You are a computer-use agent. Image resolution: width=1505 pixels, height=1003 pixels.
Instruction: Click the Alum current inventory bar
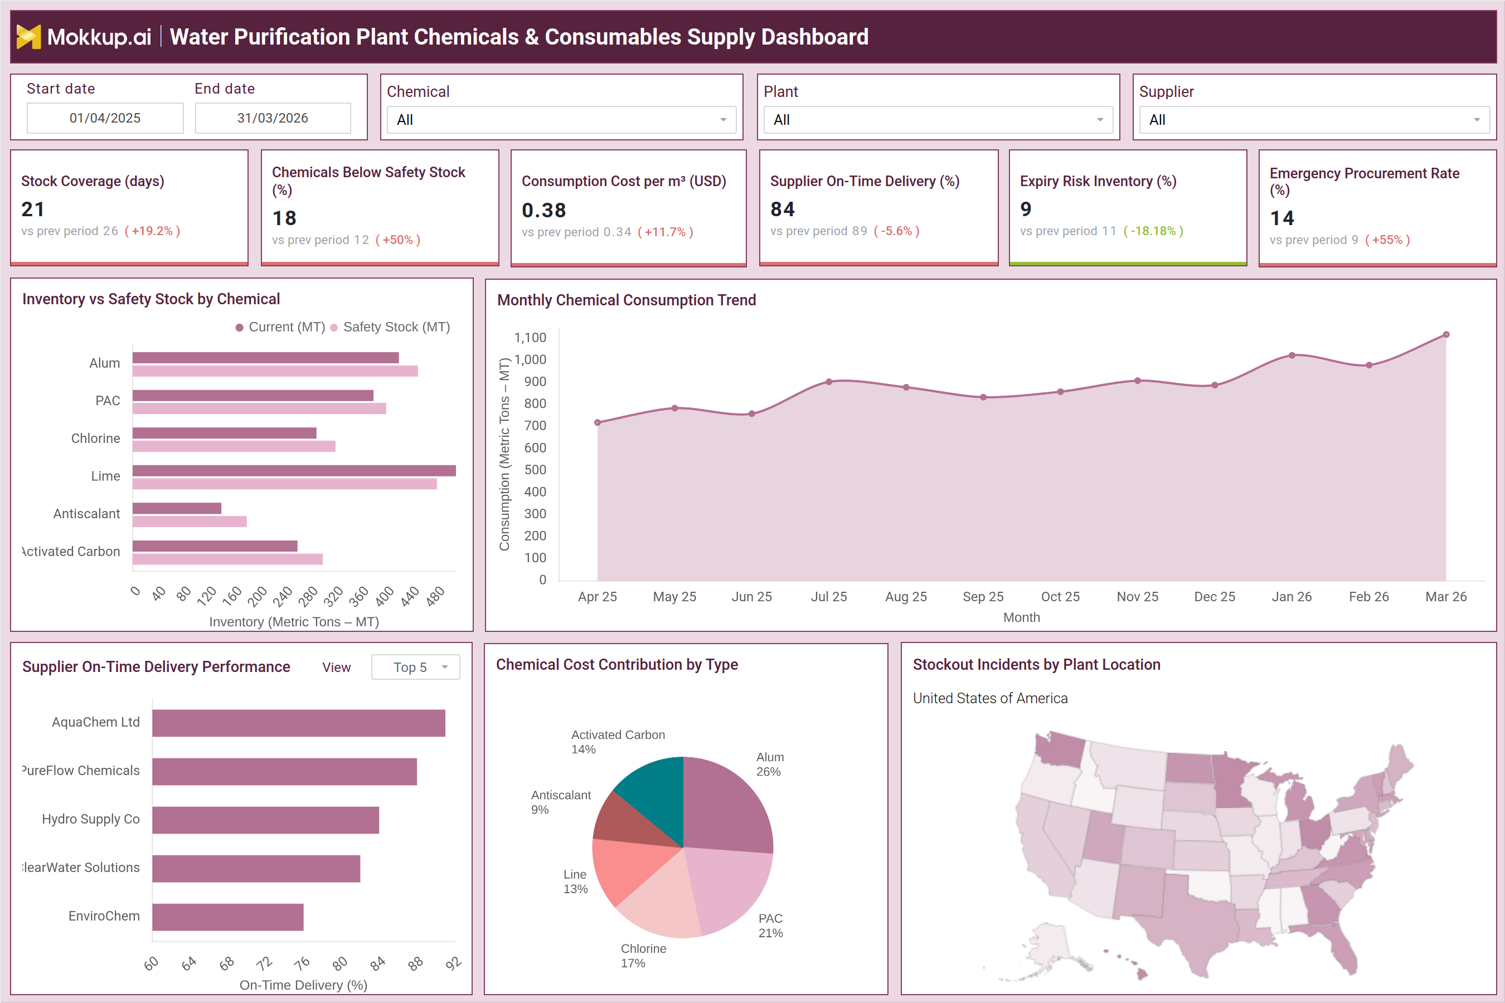pyautogui.click(x=265, y=358)
